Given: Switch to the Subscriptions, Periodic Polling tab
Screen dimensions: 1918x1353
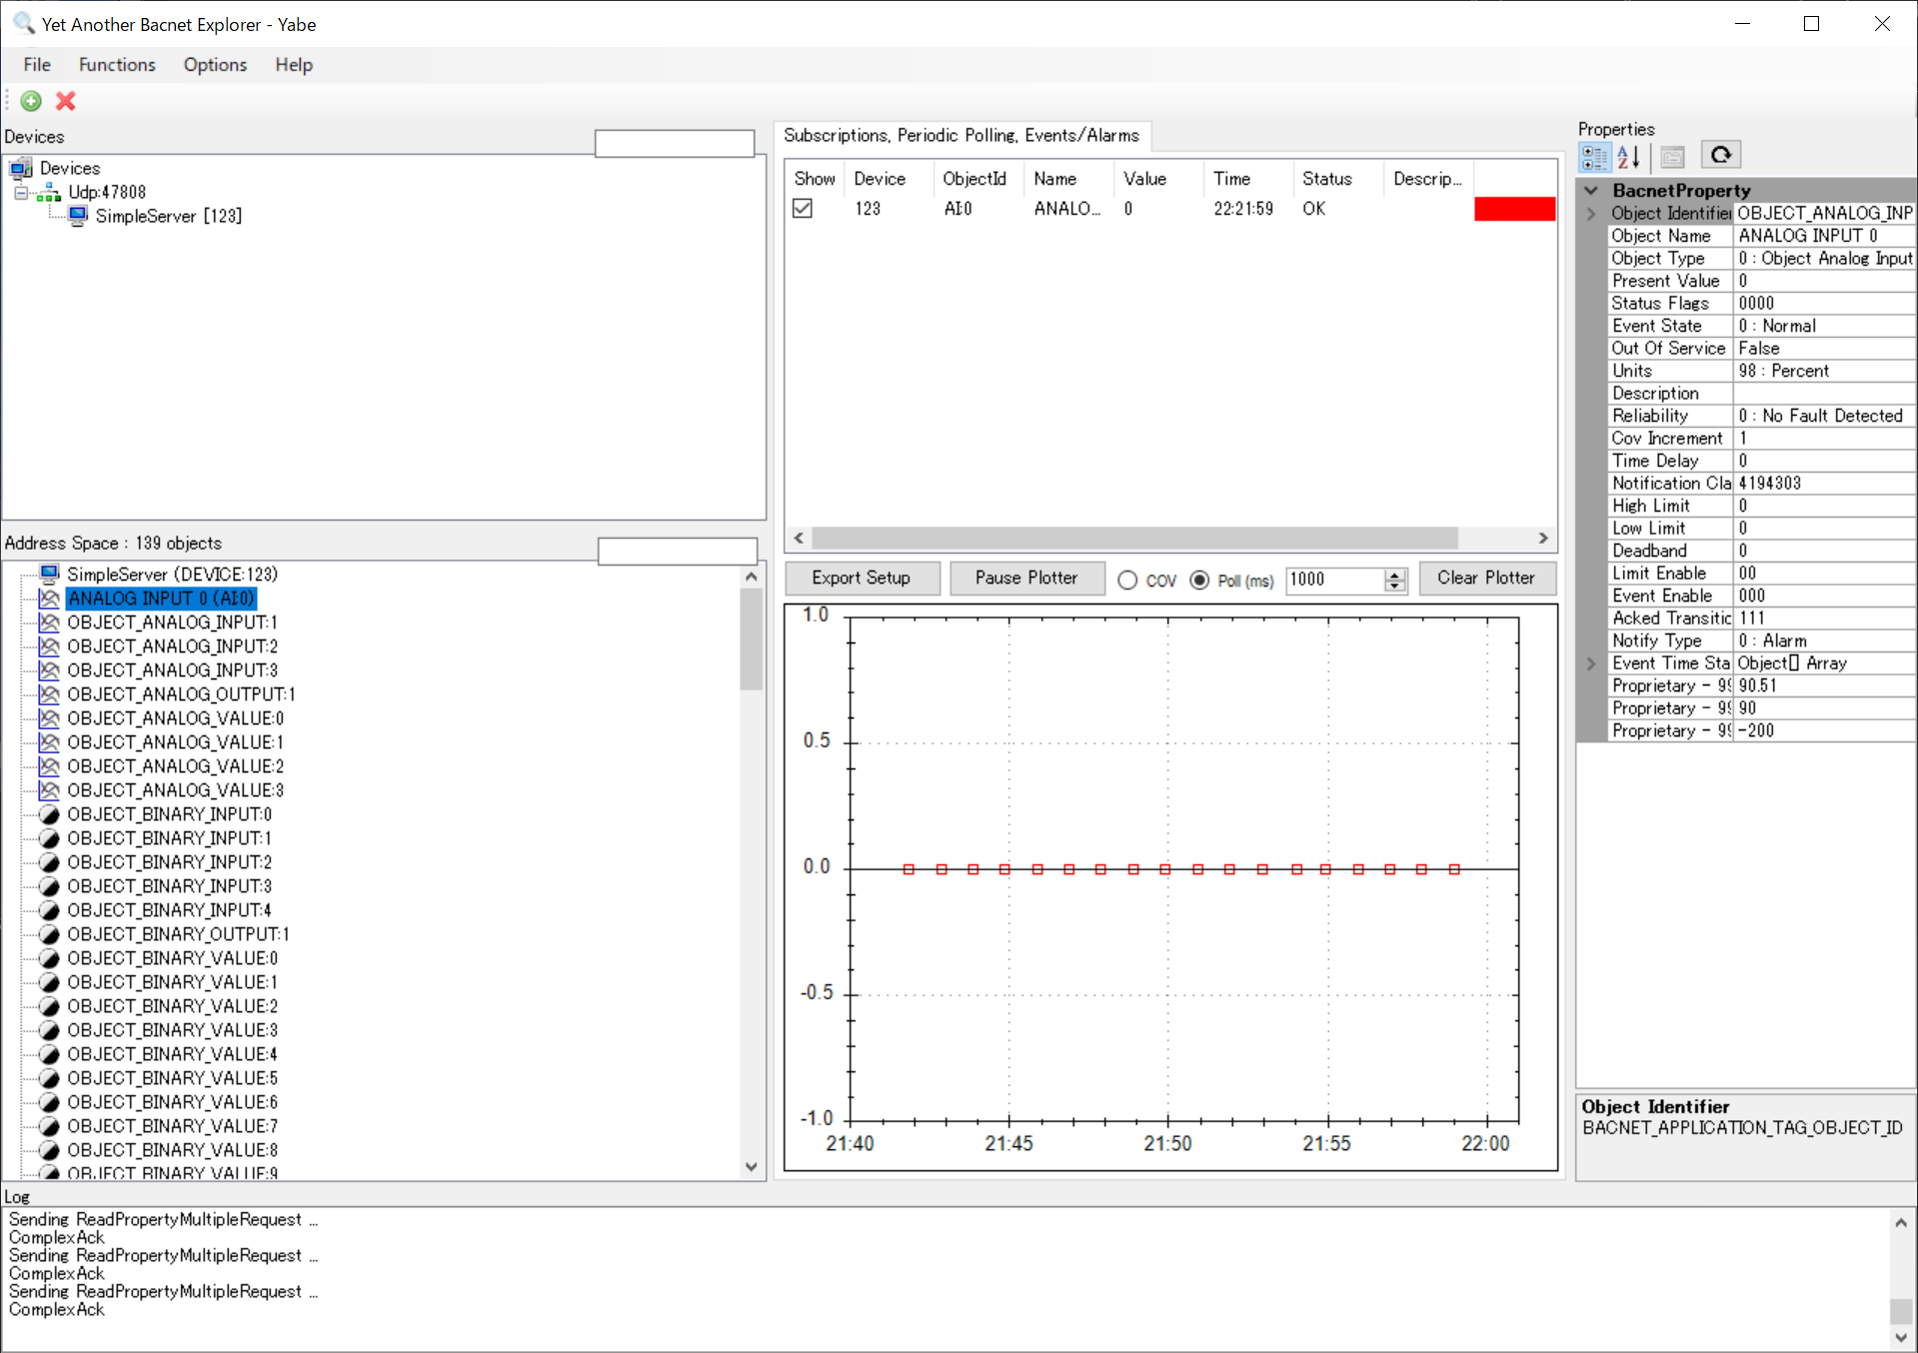Looking at the screenshot, I should click(x=962, y=135).
